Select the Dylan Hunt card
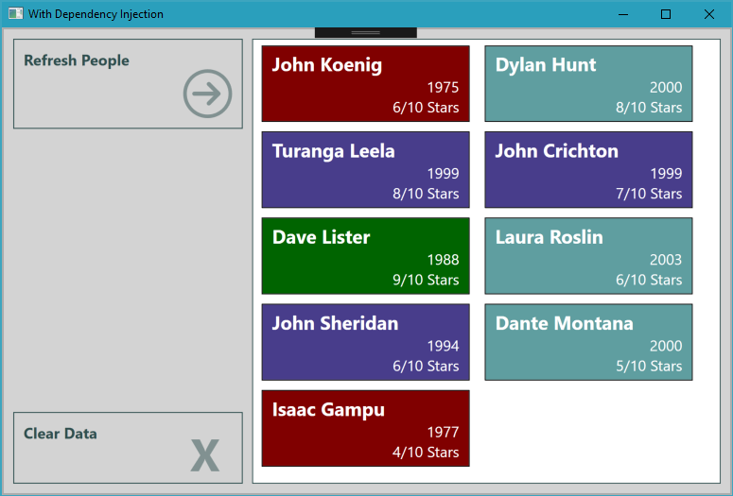This screenshot has height=496, width=733. tap(588, 83)
